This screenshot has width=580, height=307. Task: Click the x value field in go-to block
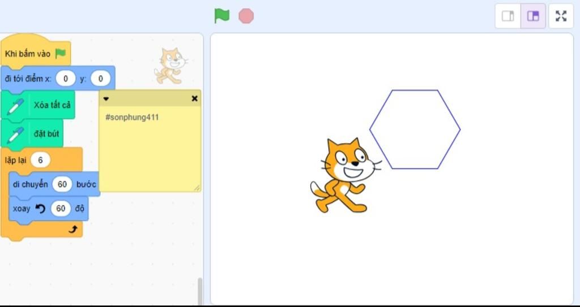click(66, 79)
